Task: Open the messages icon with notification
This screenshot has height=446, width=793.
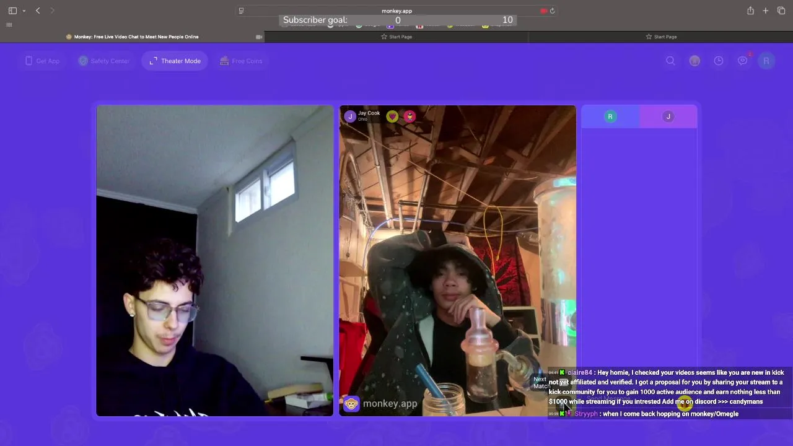Action: coord(743,60)
